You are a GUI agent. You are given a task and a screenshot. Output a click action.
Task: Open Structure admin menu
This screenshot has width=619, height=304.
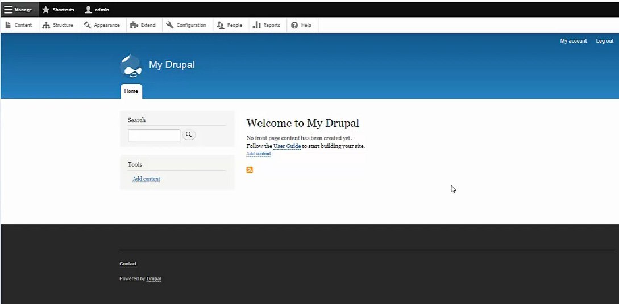coord(58,25)
